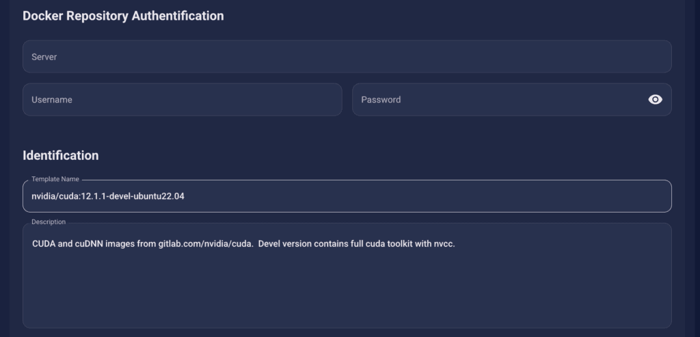Place cursor in nvidia/cuda:12.1.1-devel-ubuntu22.04 text
Viewport: 700px width, 337px height.
point(108,196)
